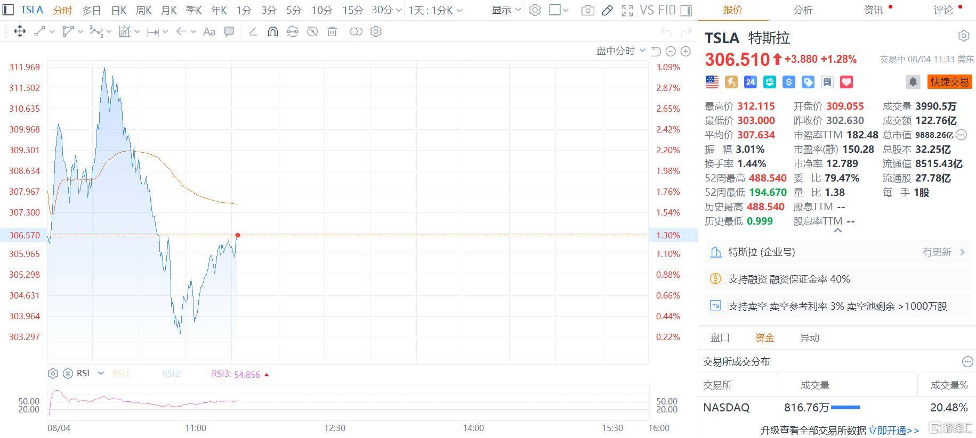Toggle the right side panel
This screenshot has width=976, height=438.
click(687, 10)
